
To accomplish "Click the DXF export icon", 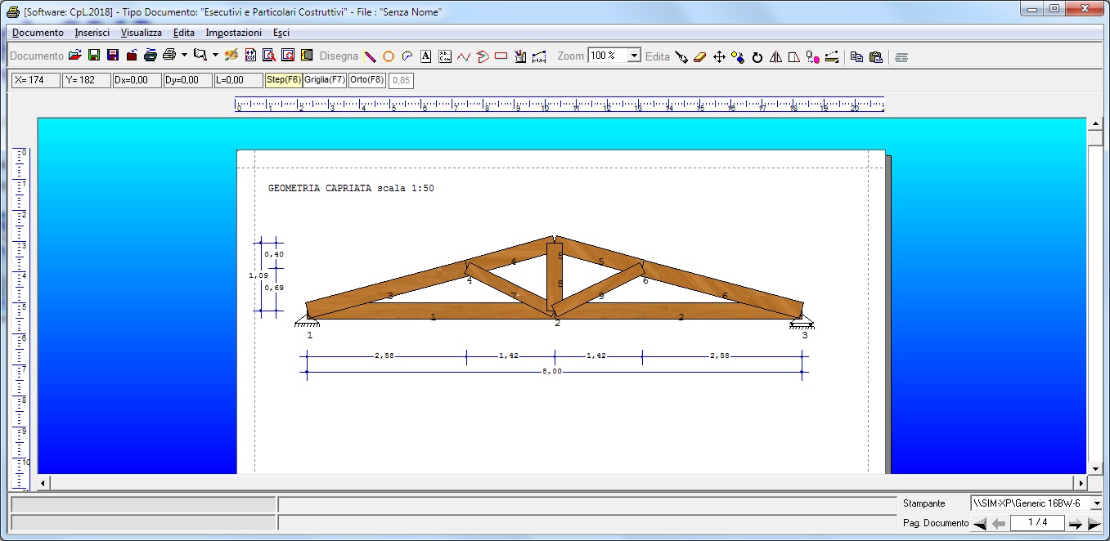I will pyautogui.click(x=250, y=56).
